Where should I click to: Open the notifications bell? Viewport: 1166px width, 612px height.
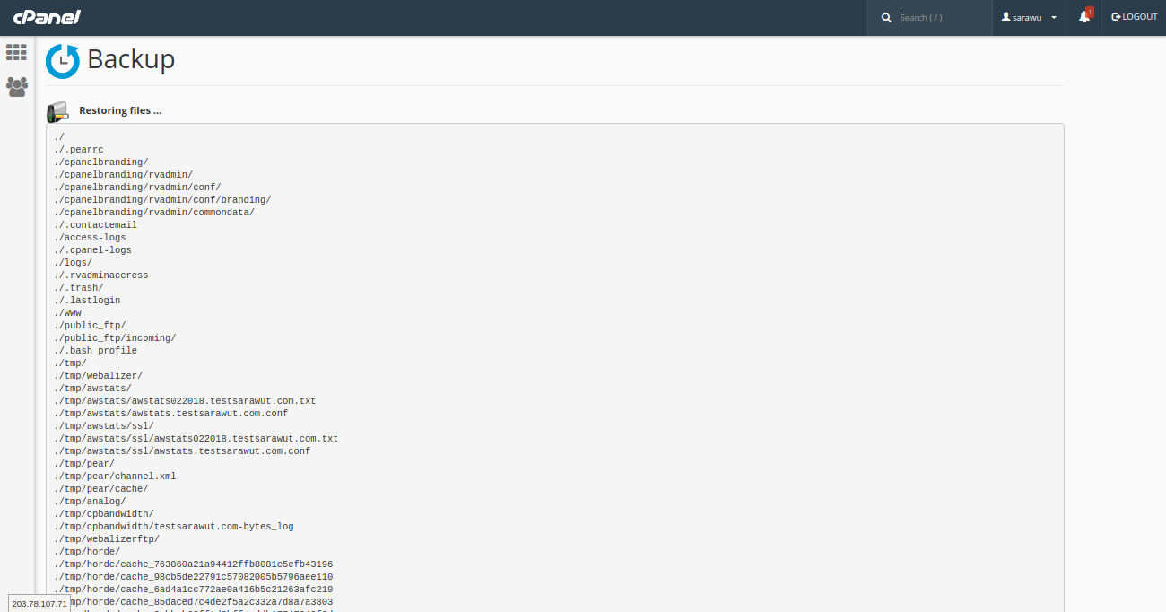[1083, 18]
